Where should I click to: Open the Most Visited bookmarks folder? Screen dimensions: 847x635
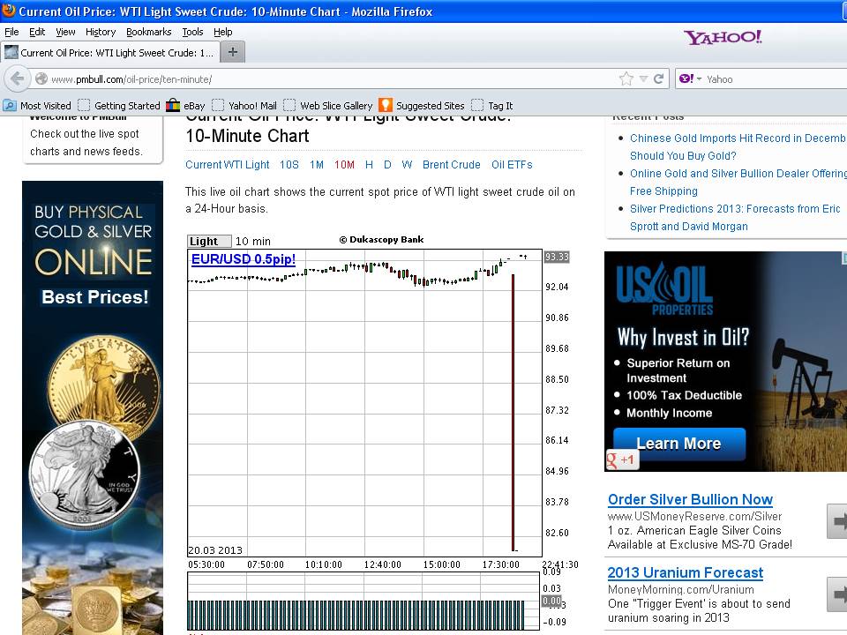pyautogui.click(x=37, y=105)
